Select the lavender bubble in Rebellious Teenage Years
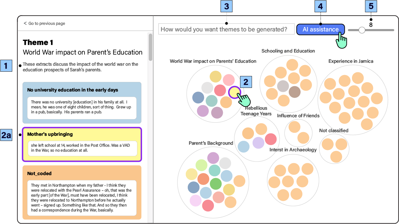Screen dimensions: 399x224 click(x=258, y=143)
